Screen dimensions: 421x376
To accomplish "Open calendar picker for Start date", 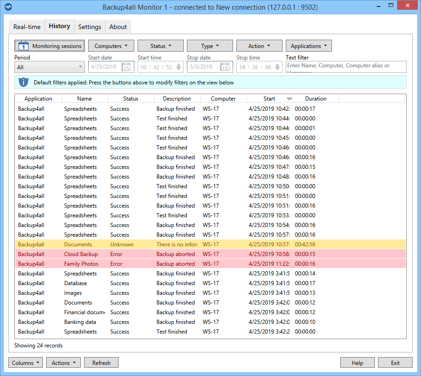I will coord(126,67).
